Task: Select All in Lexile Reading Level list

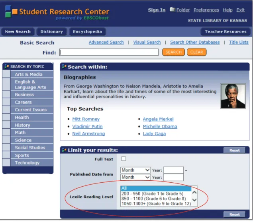Action: point(156,188)
